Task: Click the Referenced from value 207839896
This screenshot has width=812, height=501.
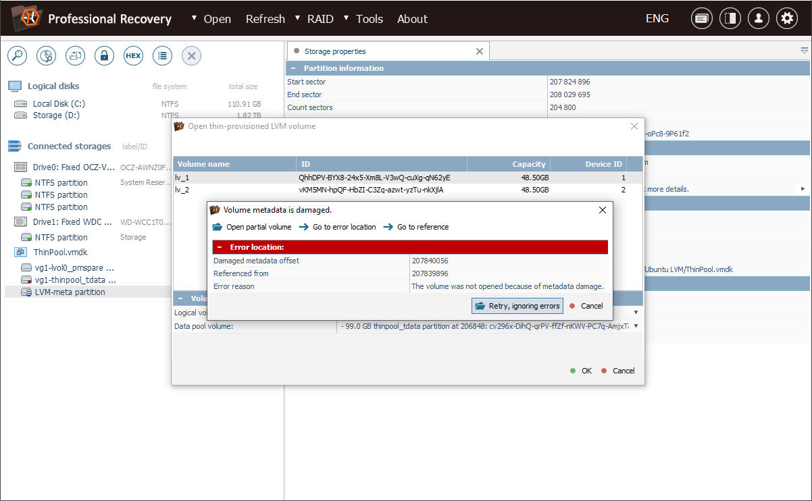Action: 430,273
